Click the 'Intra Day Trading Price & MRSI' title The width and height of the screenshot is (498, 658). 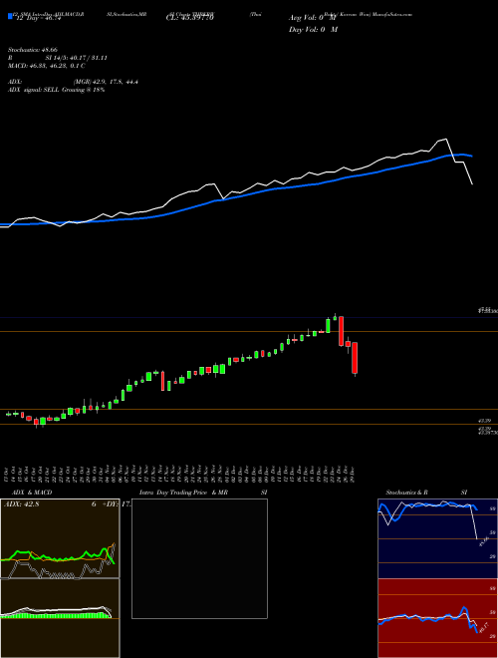pos(203,493)
